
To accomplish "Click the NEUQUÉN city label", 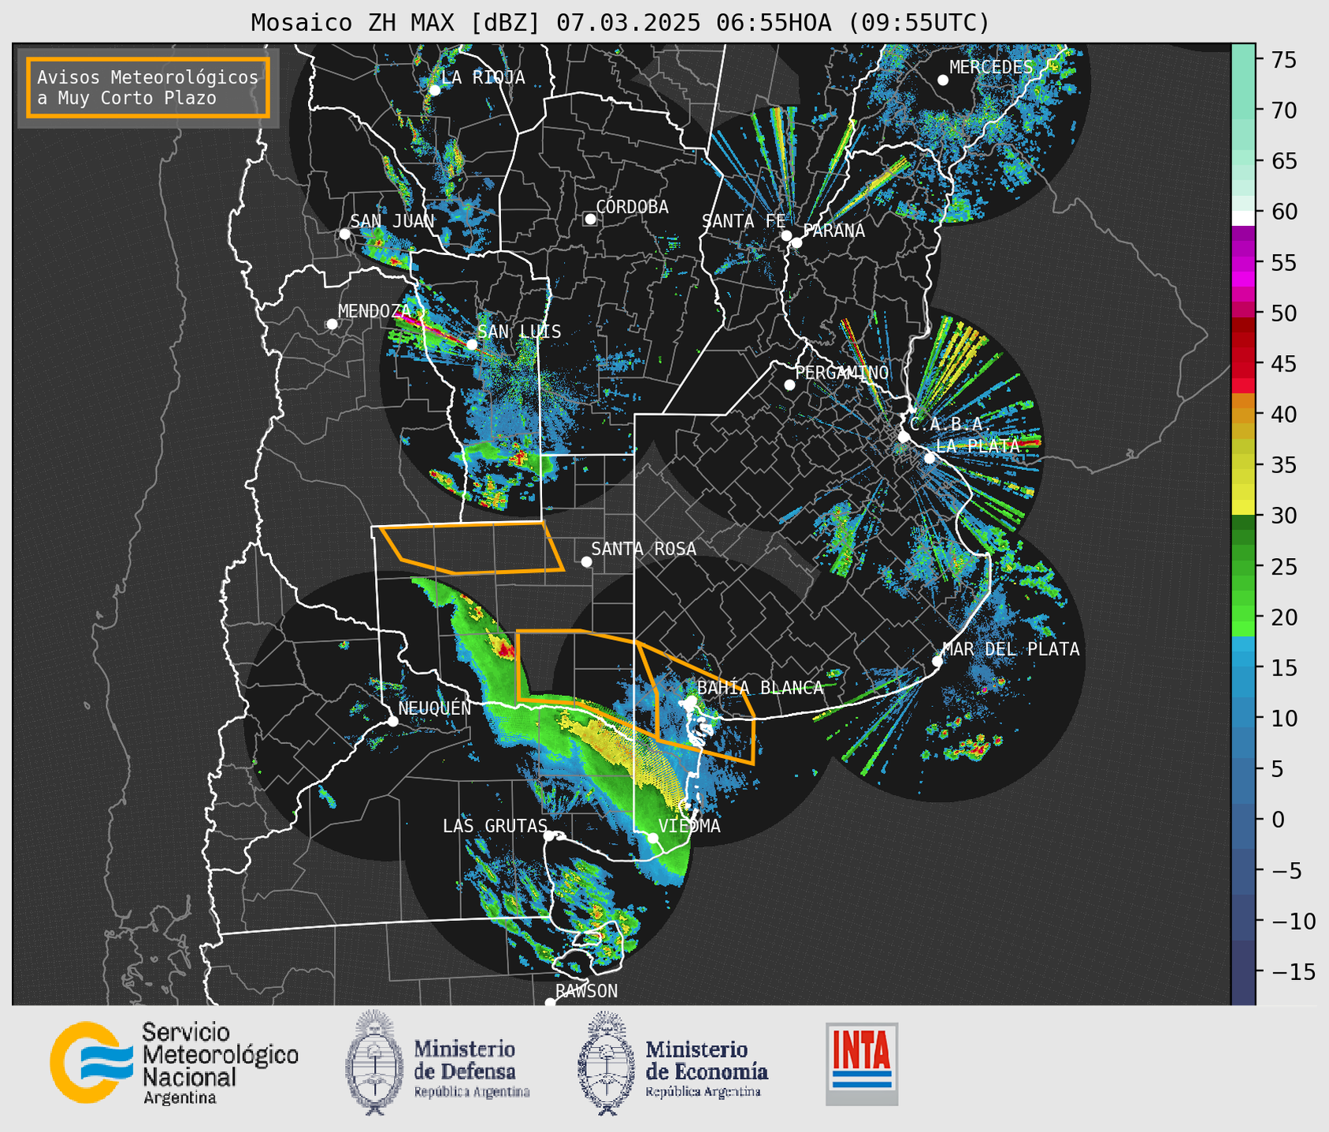I will coord(435,708).
